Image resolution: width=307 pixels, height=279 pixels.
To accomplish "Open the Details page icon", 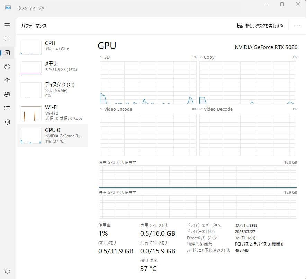I will [7, 108].
